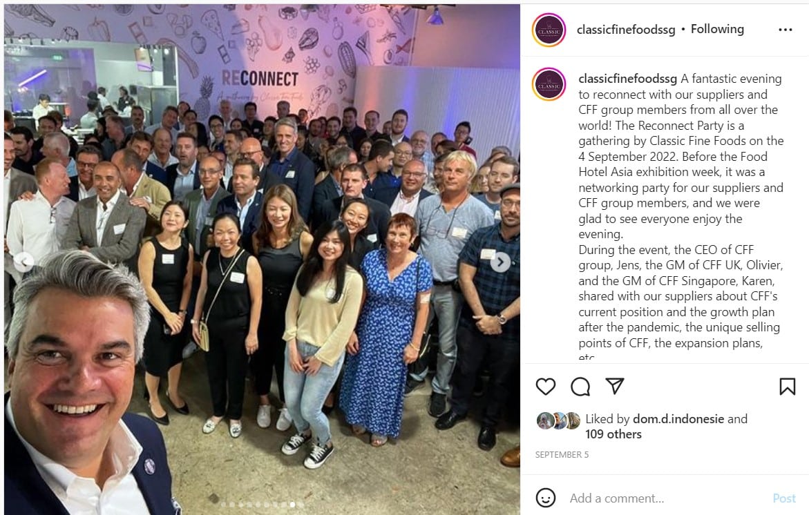Toggle the Following status button
This screenshot has height=515, width=809.
(x=717, y=30)
